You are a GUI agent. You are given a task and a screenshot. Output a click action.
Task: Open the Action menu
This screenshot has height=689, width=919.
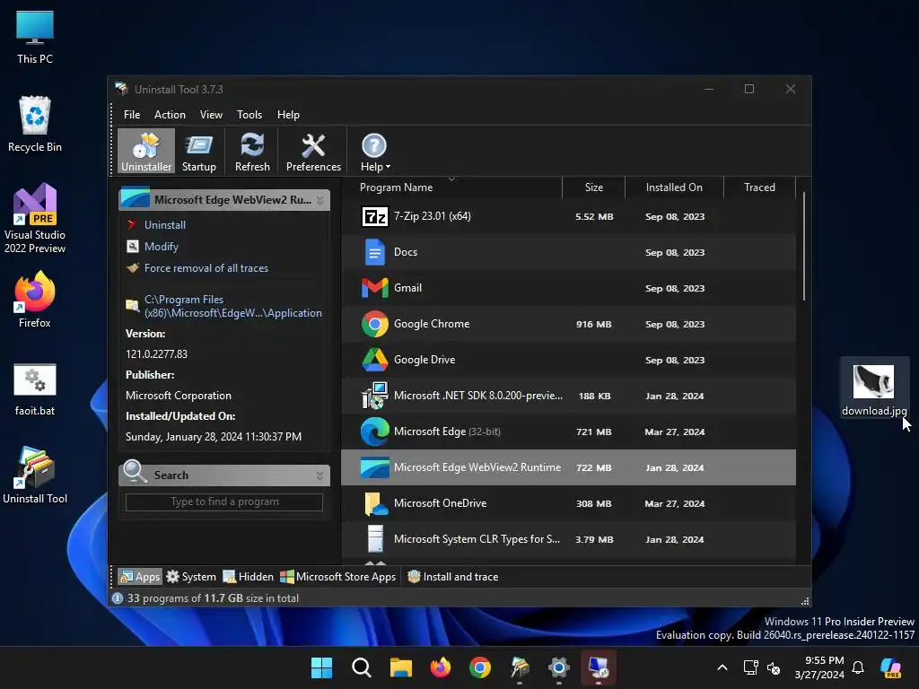pos(170,115)
